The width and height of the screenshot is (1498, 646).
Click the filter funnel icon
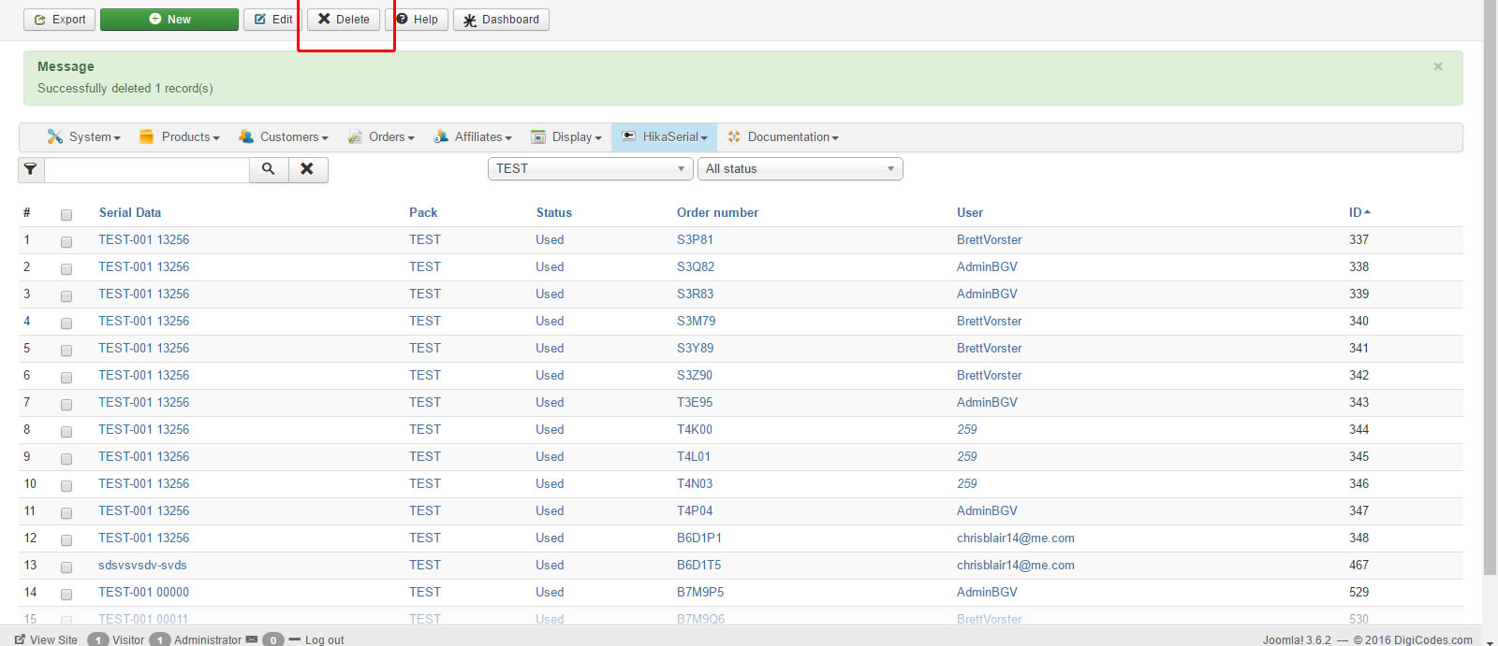coord(31,169)
